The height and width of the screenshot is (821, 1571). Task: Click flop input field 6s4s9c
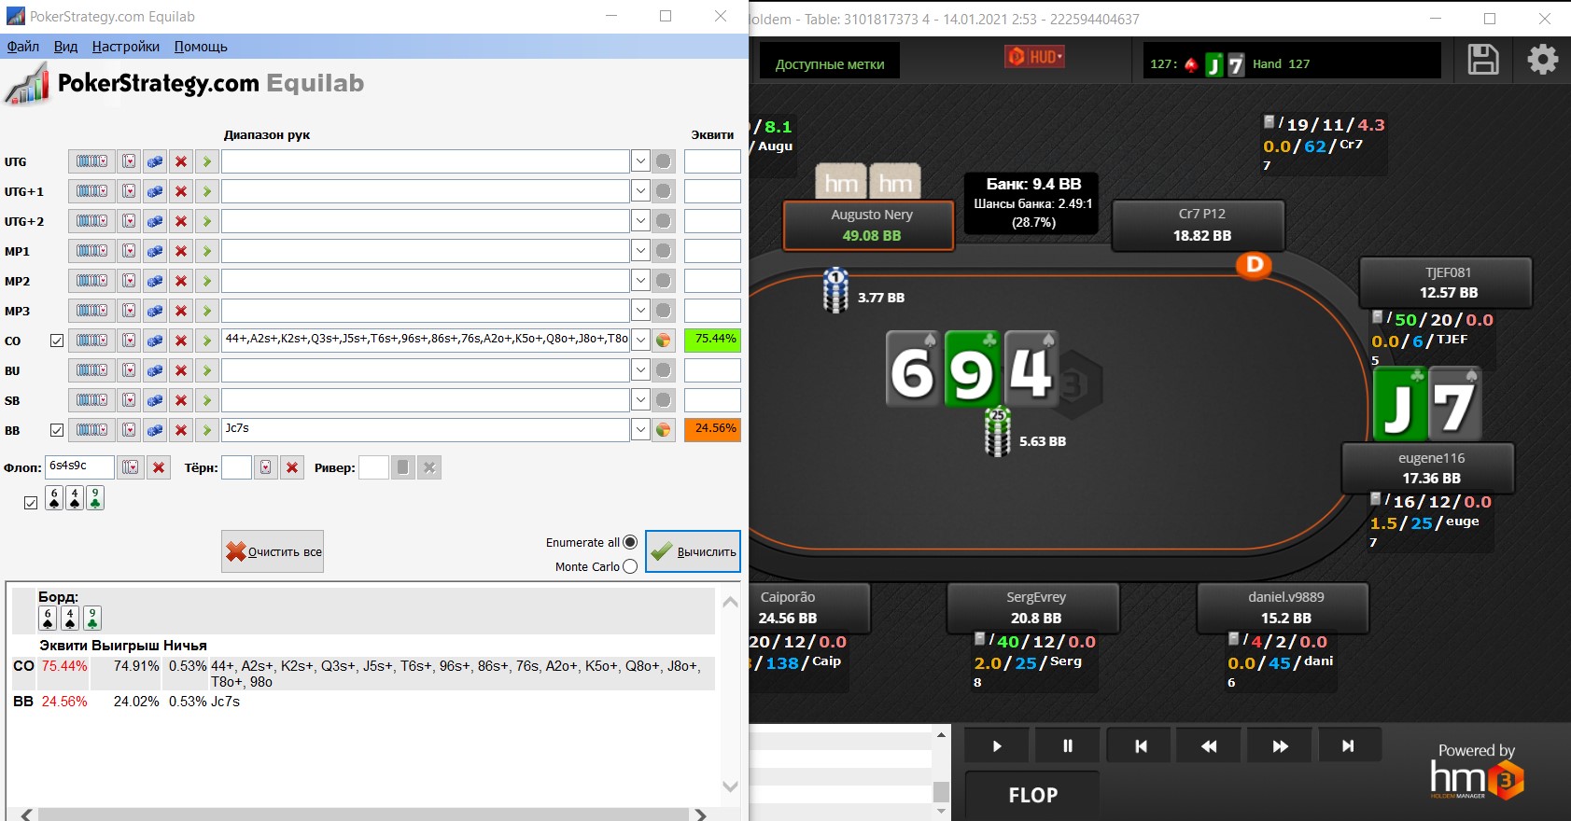80,466
